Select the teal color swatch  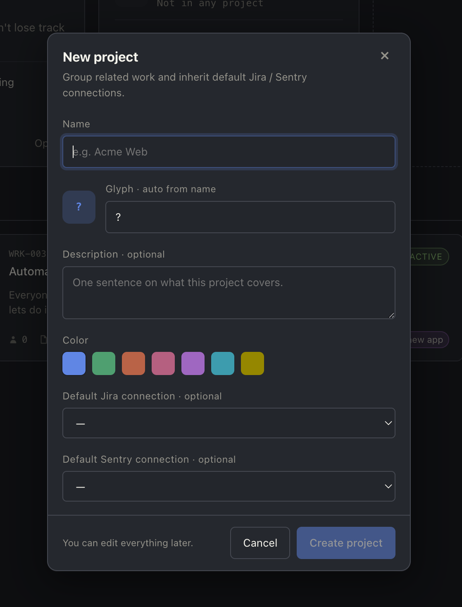point(223,363)
